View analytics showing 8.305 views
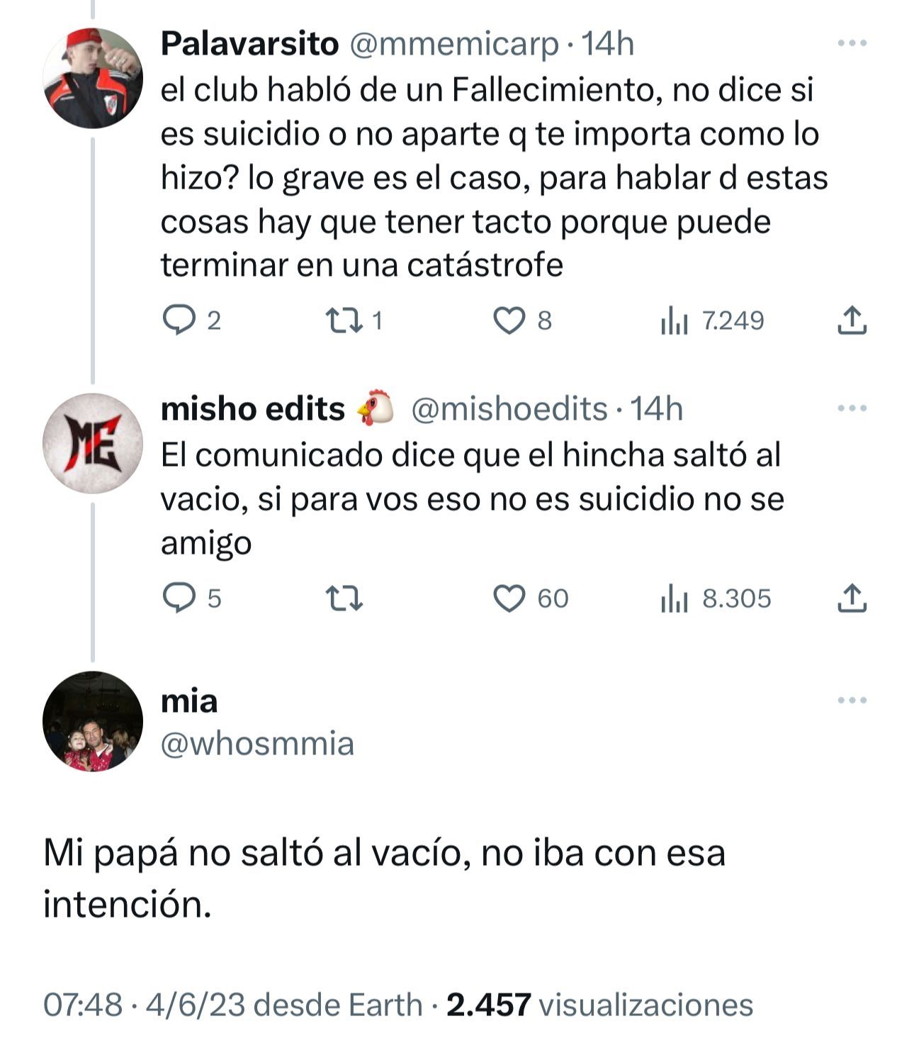The width and height of the screenshot is (914, 1048). tap(675, 599)
